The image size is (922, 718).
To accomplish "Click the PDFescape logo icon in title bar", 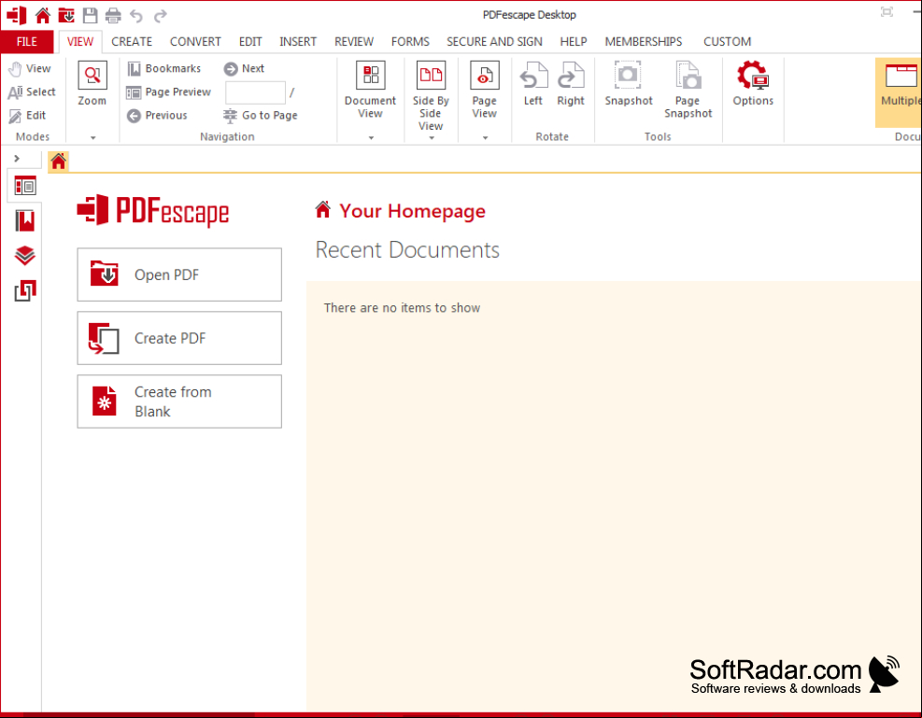I will (17, 15).
